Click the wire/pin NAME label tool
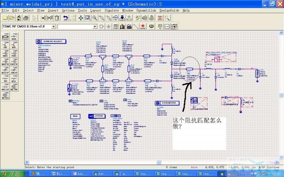Screen dimensions: 284x177 pyautogui.click(x=143, y=27)
